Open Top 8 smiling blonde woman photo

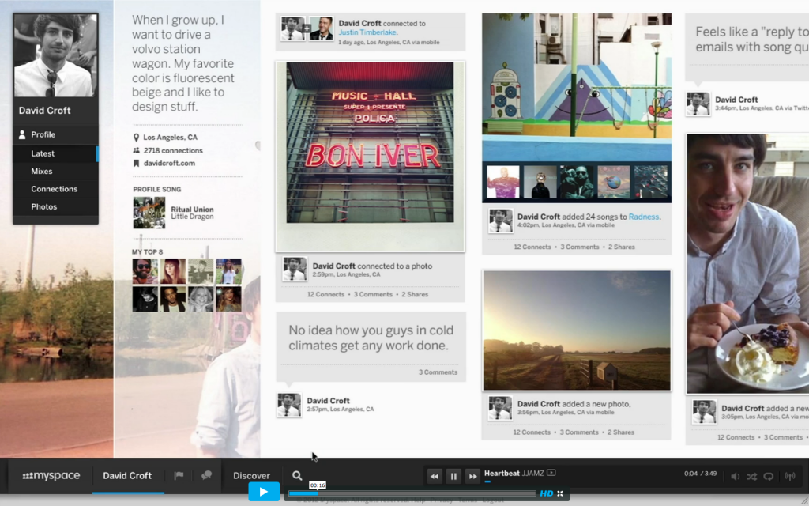pyautogui.click(x=201, y=300)
